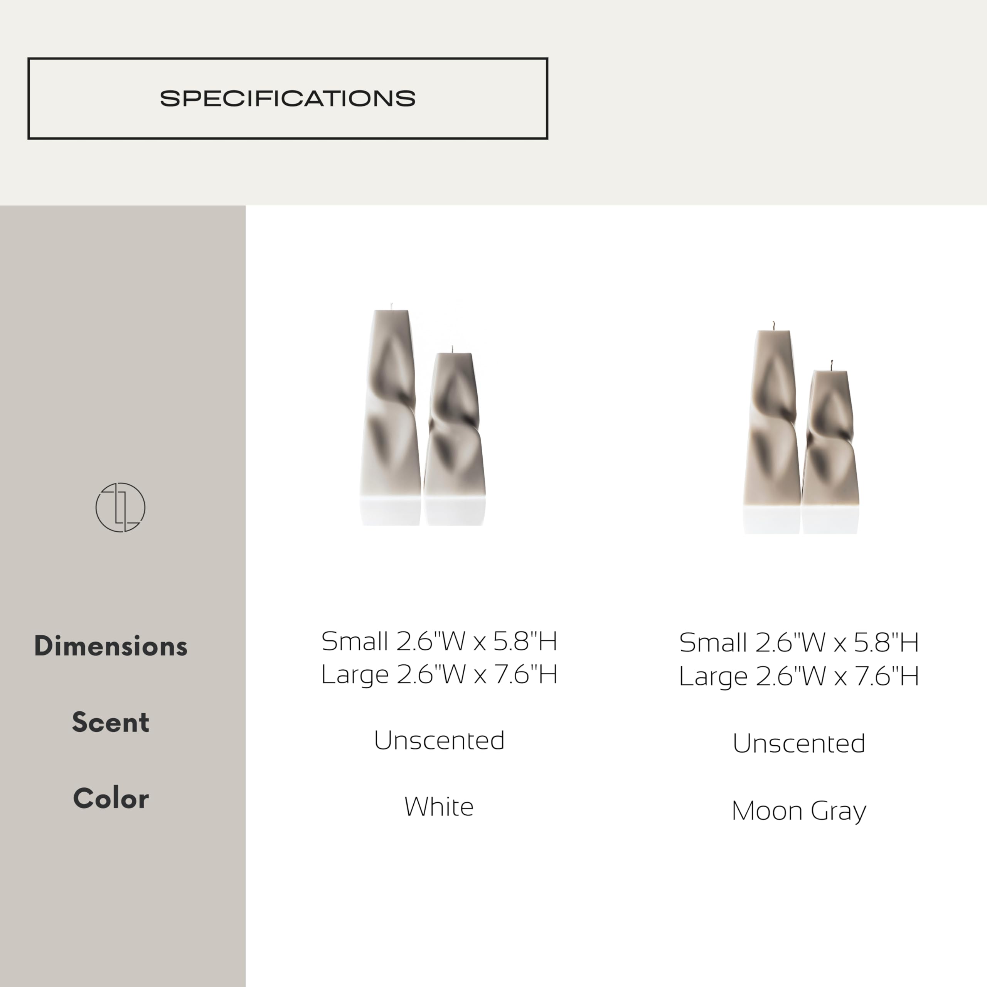Click white set's Small 2.6"W x 5.8"H text

tap(439, 641)
